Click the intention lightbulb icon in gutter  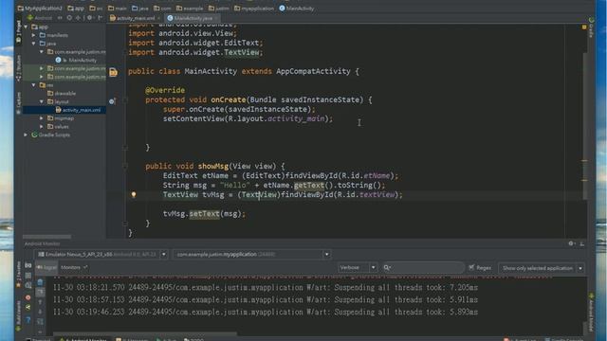[134, 194]
